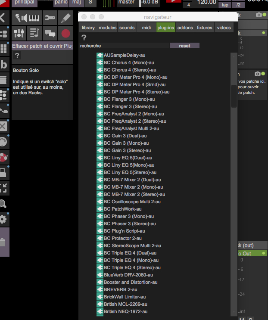Click the back chevron in left sidebar

pyautogui.click(x=3, y=18)
